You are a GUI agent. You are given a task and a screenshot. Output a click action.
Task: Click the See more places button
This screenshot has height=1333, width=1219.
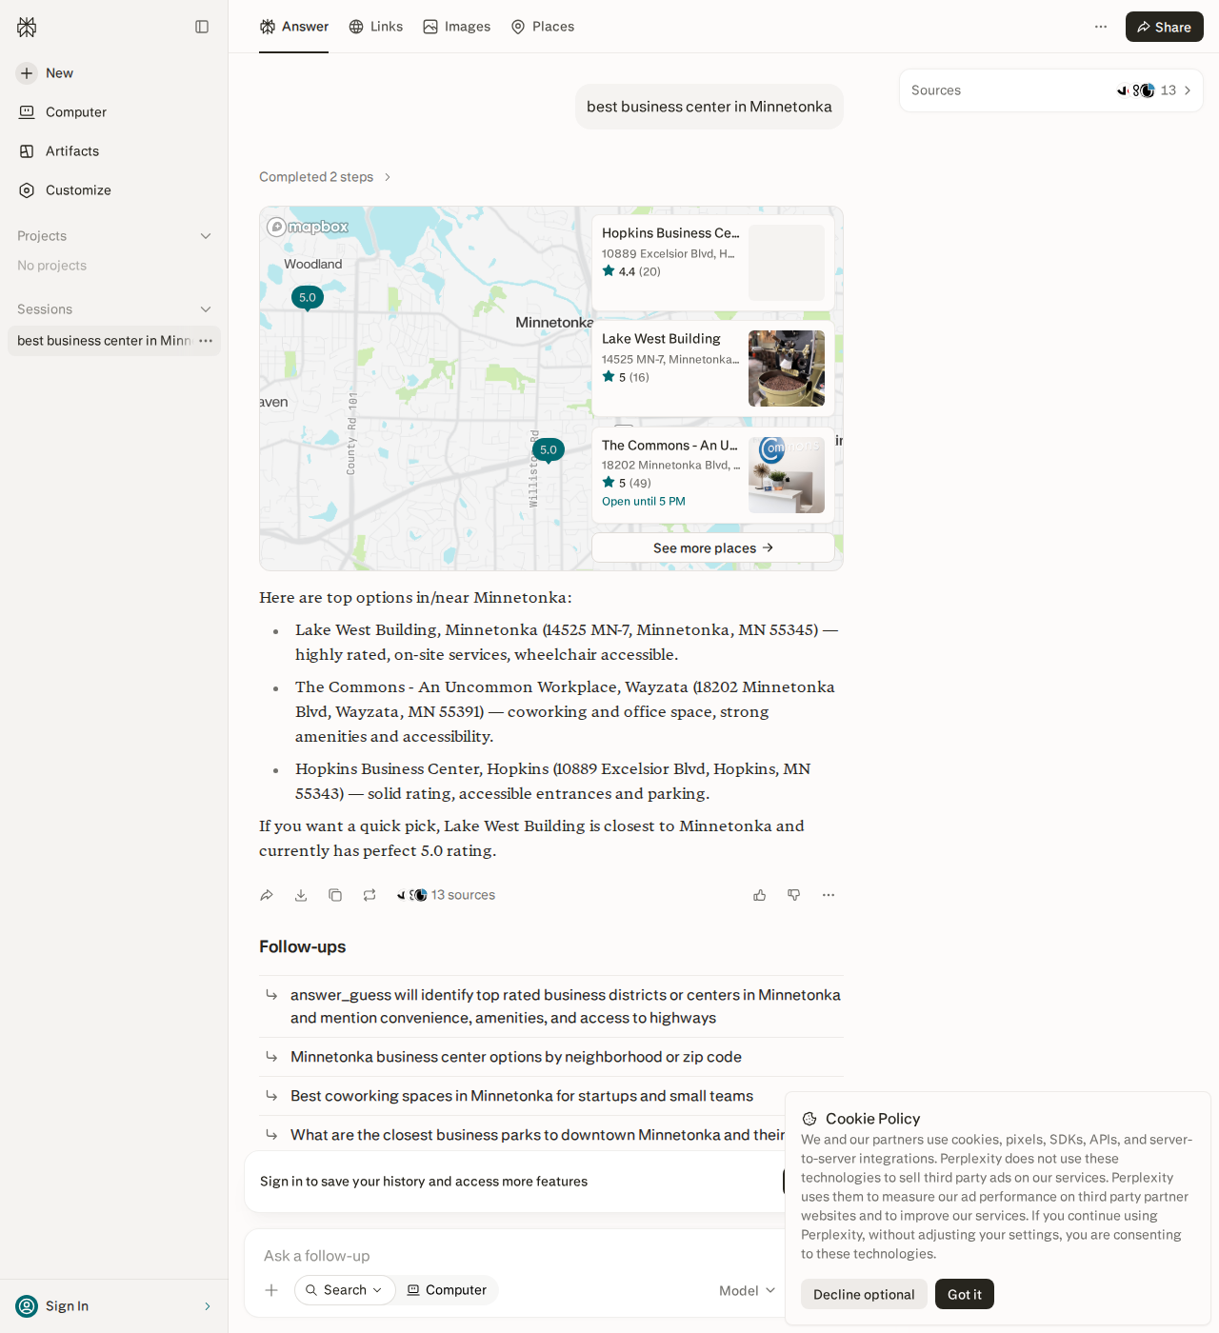(713, 547)
